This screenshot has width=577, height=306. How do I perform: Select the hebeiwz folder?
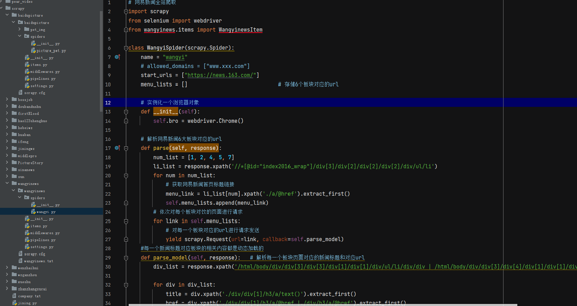click(25, 128)
